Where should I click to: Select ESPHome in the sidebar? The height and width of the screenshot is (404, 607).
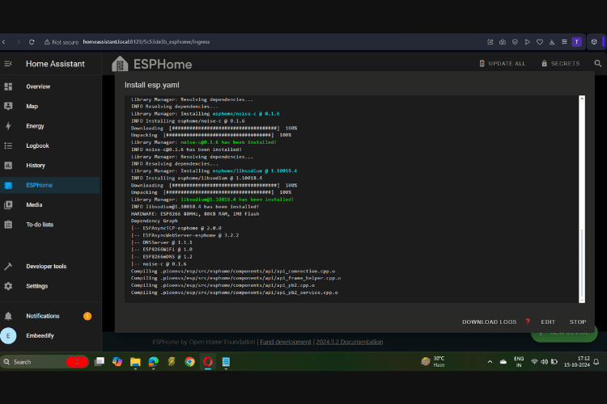point(39,185)
